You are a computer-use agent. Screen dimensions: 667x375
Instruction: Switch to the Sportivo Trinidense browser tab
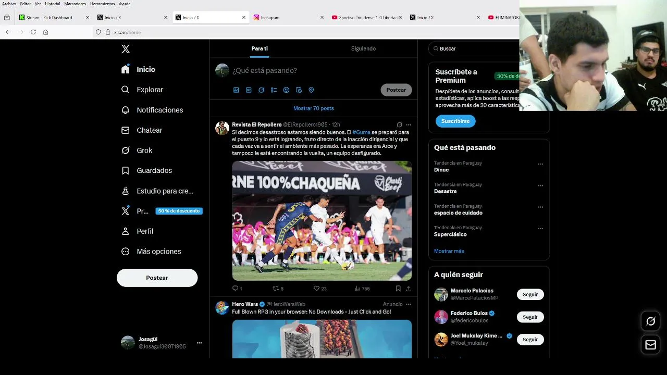coord(366,17)
